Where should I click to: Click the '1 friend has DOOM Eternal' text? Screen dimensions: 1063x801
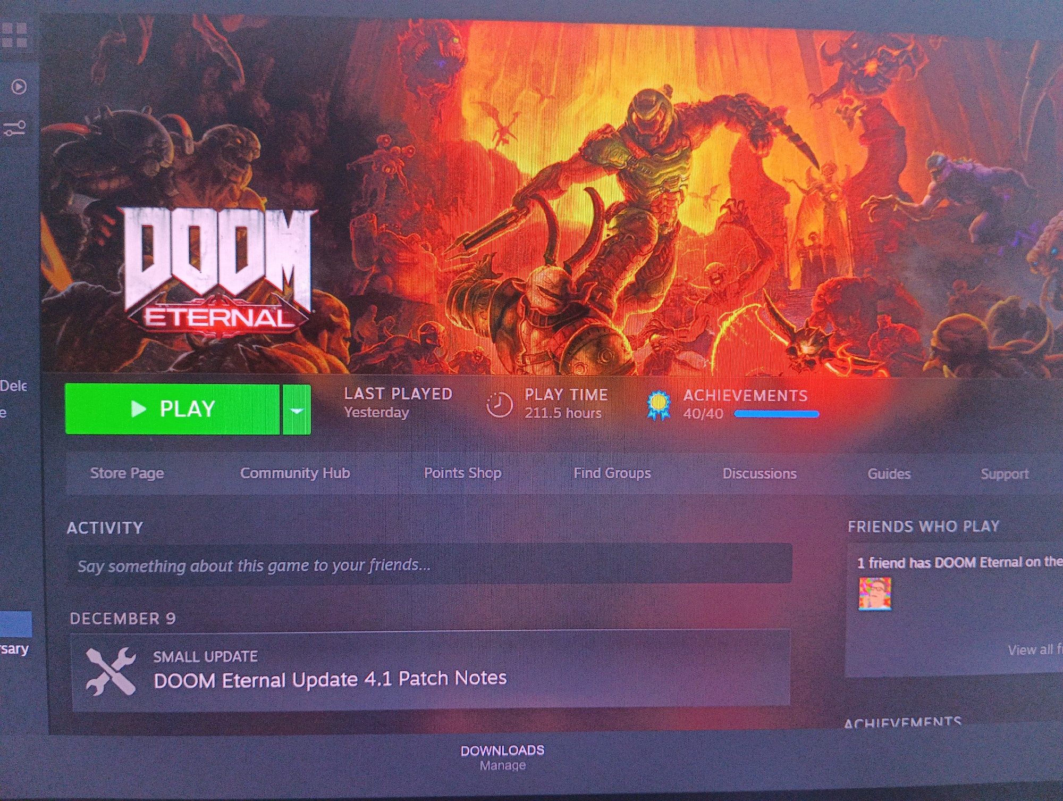pyautogui.click(x=959, y=562)
